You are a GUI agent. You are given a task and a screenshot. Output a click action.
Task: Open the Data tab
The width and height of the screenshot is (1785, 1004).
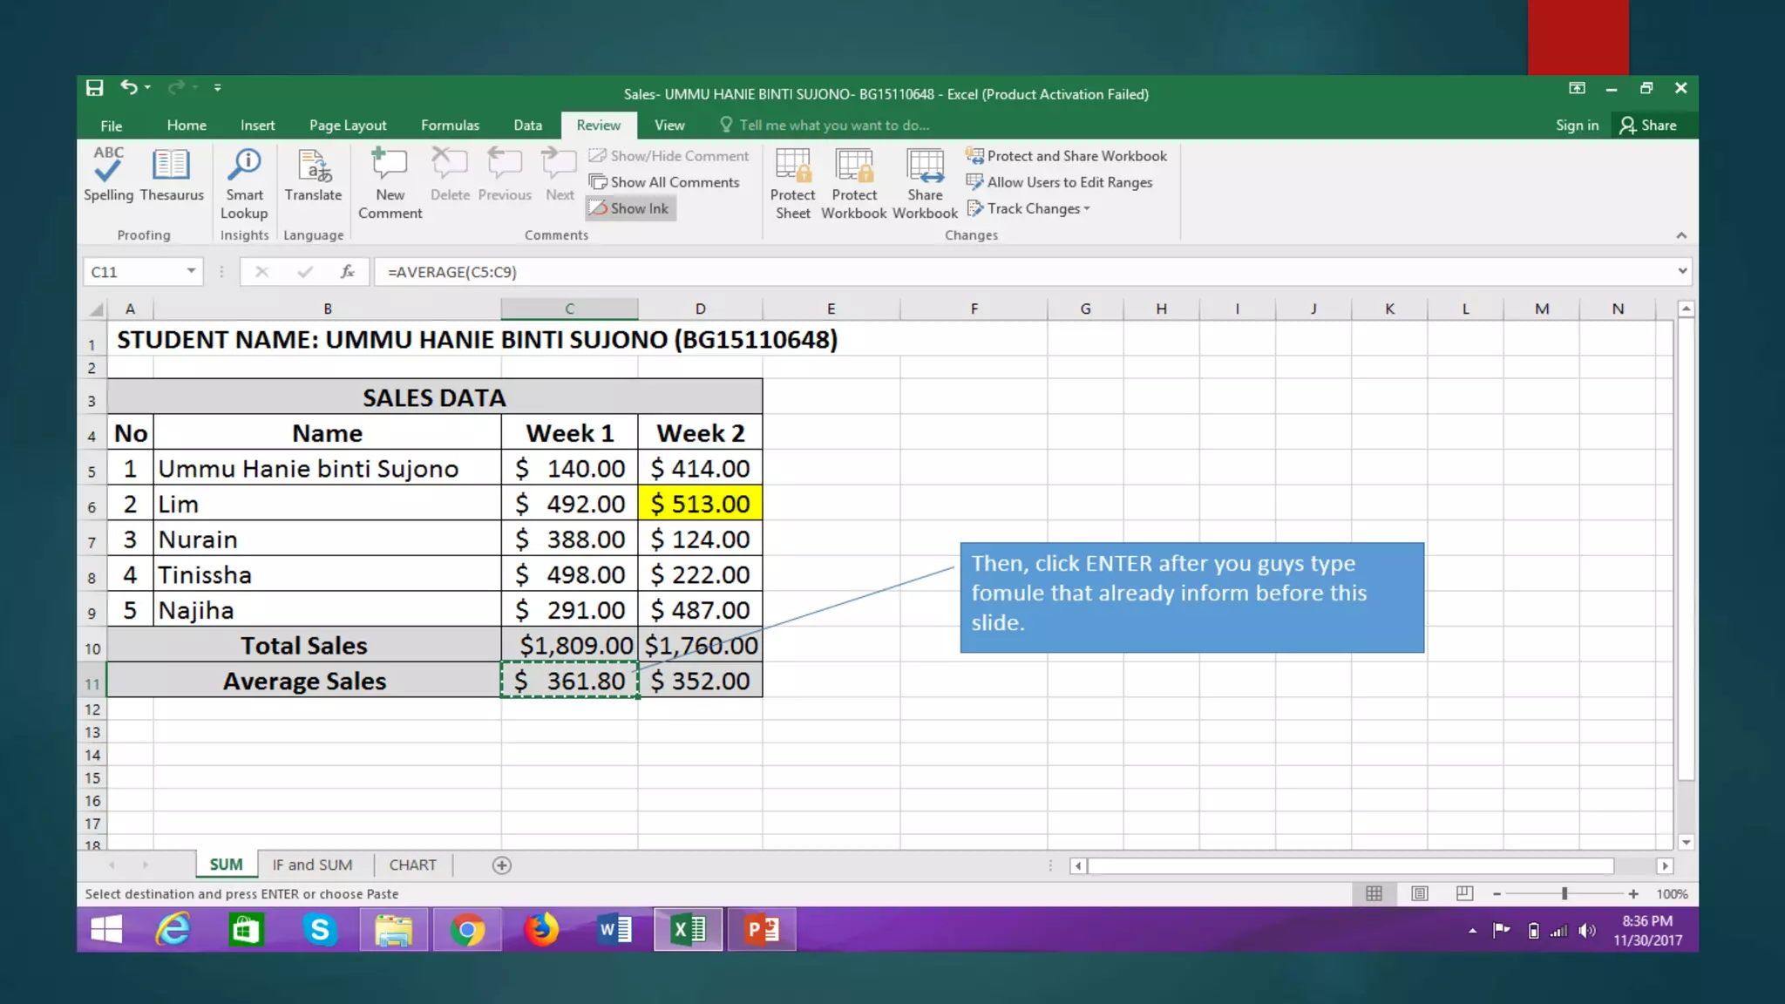tap(527, 125)
